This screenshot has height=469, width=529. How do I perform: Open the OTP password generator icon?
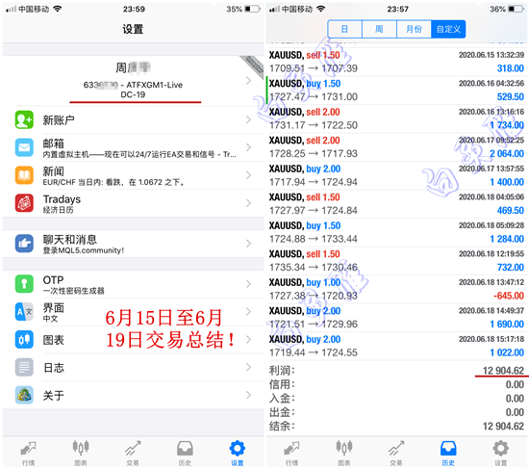(x=24, y=283)
